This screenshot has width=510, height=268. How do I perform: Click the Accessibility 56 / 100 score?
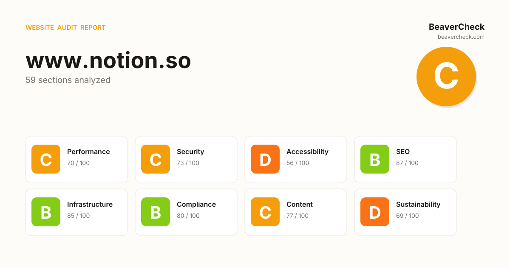[297, 163]
